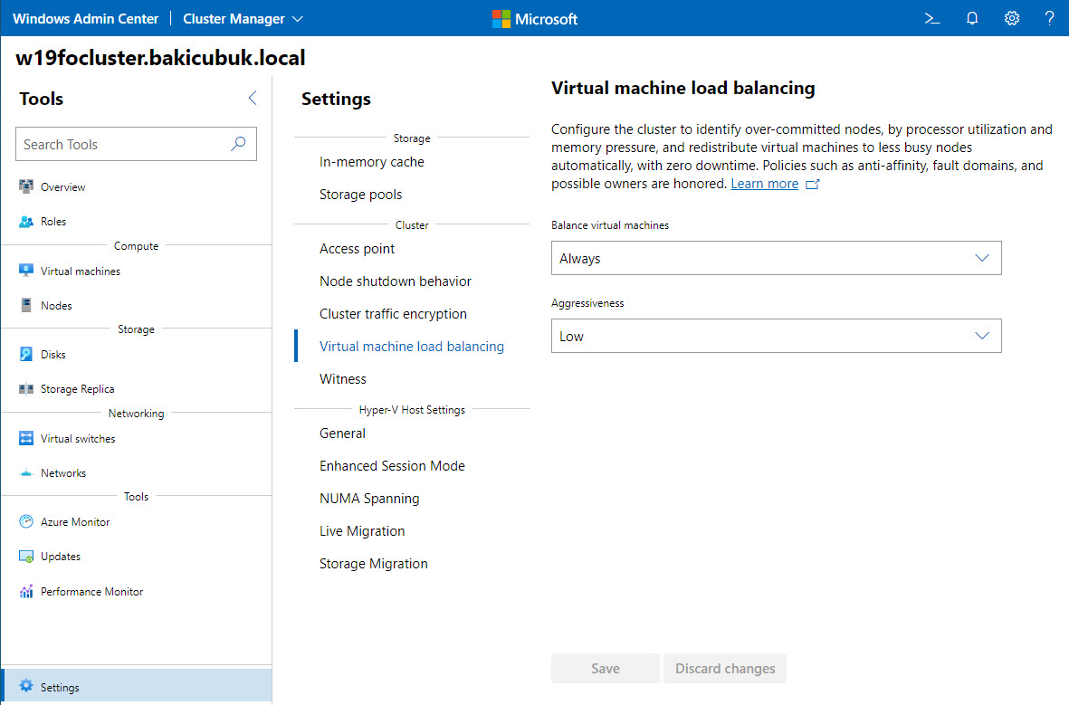1069x705 pixels.
Task: Click the Virtual switches icon
Action: (26, 438)
